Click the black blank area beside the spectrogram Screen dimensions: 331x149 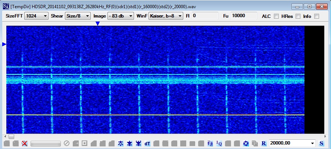click(314, 80)
